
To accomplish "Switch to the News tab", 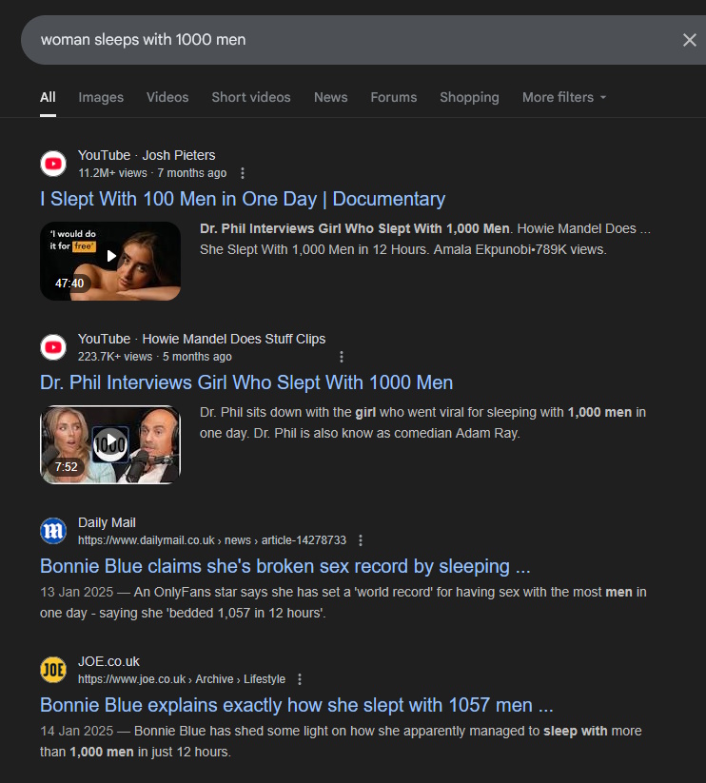I will pyautogui.click(x=330, y=97).
